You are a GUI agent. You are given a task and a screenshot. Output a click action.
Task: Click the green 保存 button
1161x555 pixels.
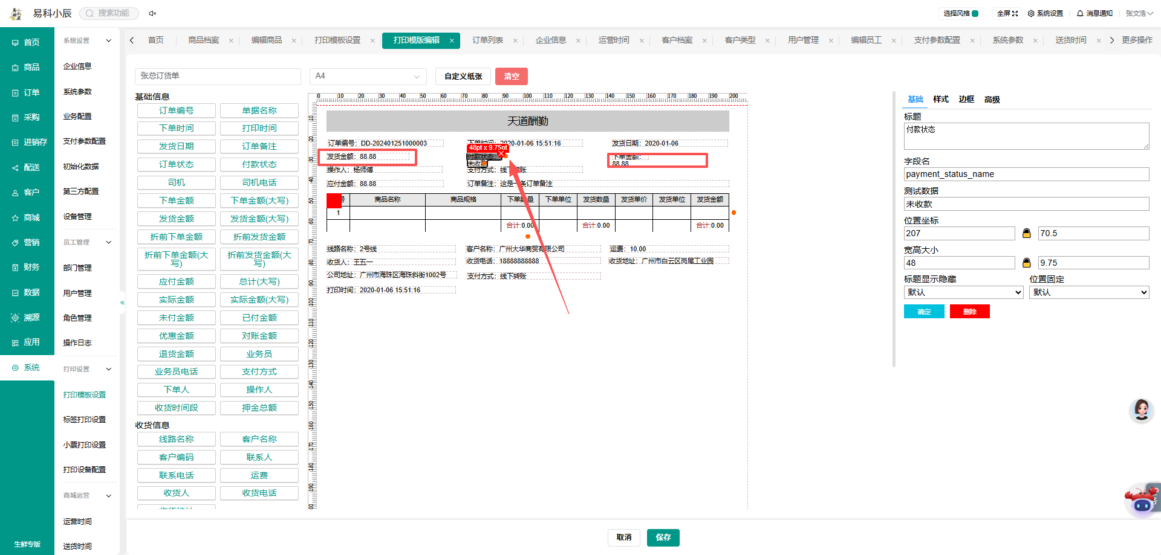(663, 537)
